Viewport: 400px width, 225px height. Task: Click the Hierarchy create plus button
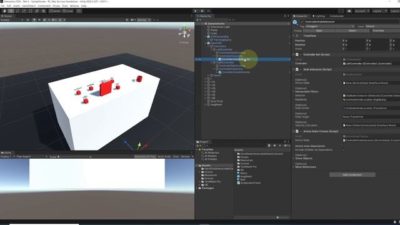(x=198, y=19)
